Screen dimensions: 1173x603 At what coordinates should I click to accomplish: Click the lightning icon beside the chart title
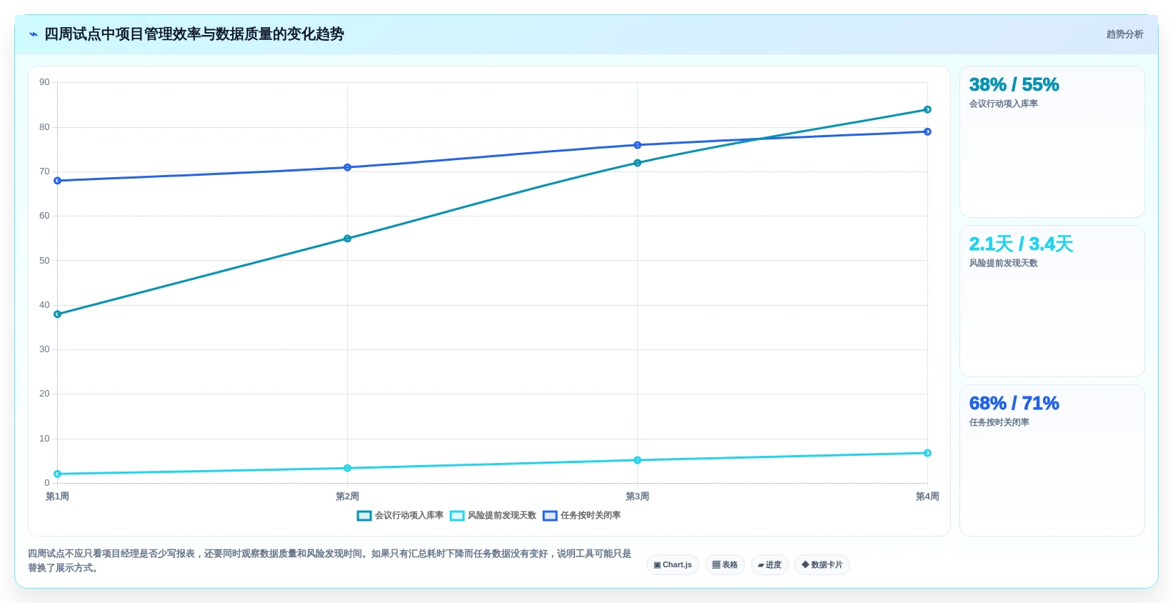coord(33,34)
